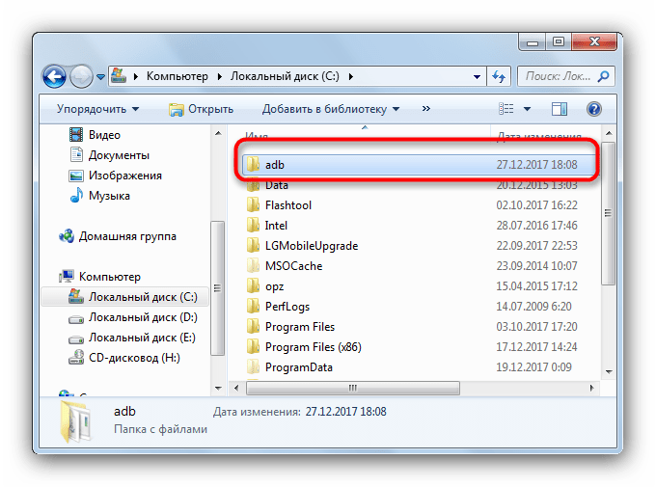Open the Упорядочить menu
The image size is (656, 487).
coord(97,109)
